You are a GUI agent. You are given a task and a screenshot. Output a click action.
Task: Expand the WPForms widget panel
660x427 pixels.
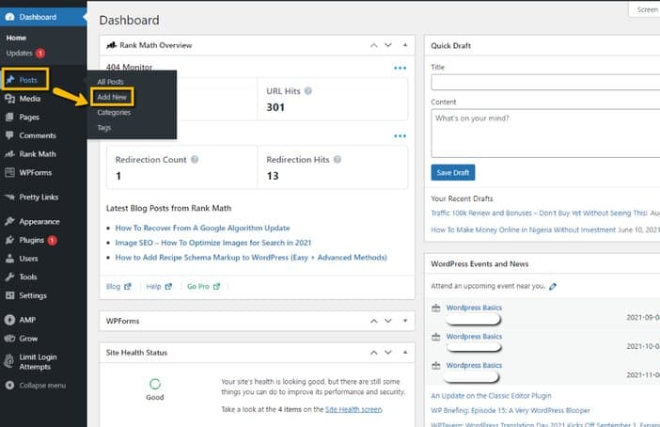[405, 321]
